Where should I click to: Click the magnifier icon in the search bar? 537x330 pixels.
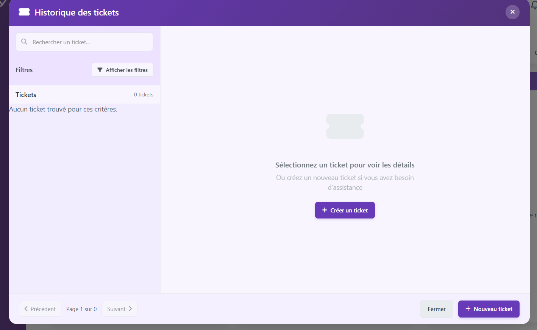point(24,42)
